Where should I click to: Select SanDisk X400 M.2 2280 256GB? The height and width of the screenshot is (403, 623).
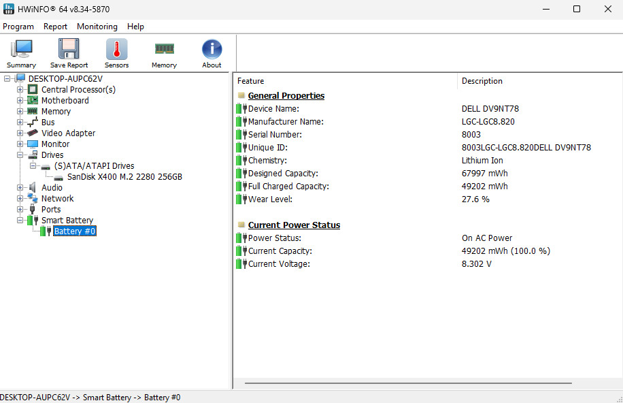124,176
